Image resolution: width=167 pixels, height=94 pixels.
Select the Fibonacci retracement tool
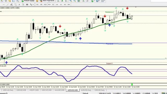pos(15,5)
